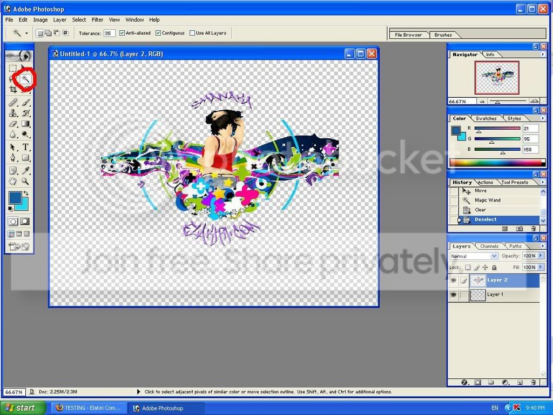This screenshot has height=415, width=553.
Task: Hide Layer 2 with its eye icon
Action: [453, 280]
